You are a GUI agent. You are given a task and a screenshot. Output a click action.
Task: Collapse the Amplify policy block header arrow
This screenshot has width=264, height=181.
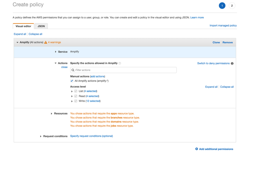coord(17,42)
